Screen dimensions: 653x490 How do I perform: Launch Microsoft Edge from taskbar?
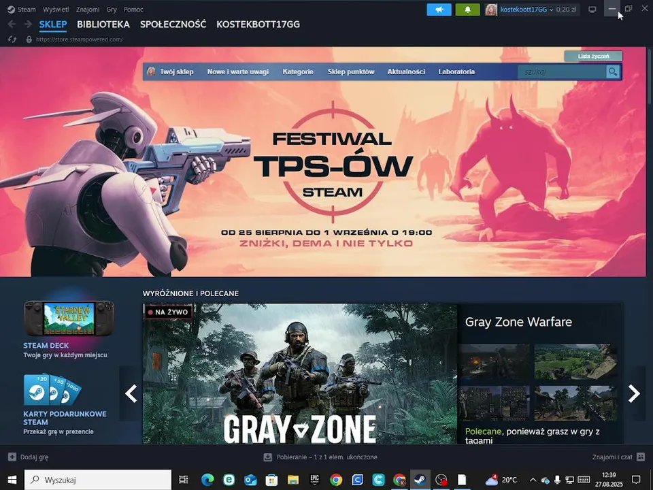click(x=207, y=480)
